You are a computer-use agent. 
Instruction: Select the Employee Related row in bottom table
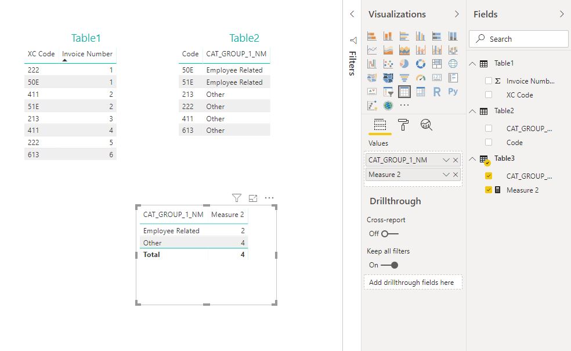194,230
